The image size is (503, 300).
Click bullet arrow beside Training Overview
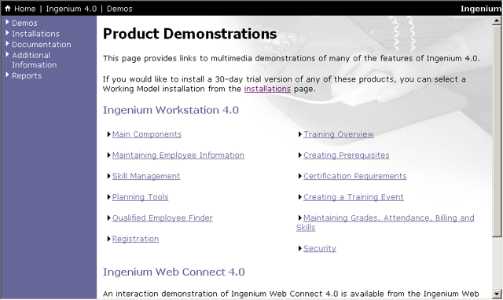(300, 134)
